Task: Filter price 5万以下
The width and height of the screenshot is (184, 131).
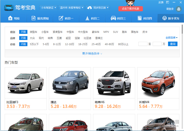Action: click(x=34, y=44)
